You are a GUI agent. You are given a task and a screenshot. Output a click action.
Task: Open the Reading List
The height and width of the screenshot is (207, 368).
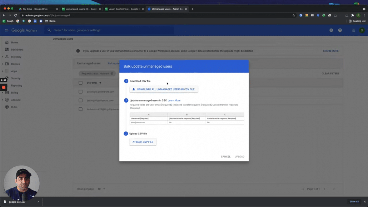pyautogui.click(x=357, y=21)
